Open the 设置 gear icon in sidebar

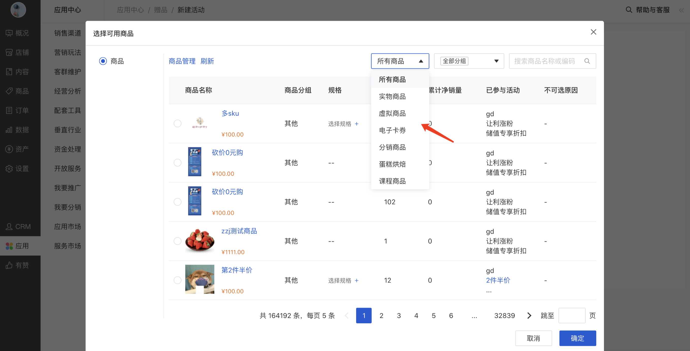click(9, 169)
